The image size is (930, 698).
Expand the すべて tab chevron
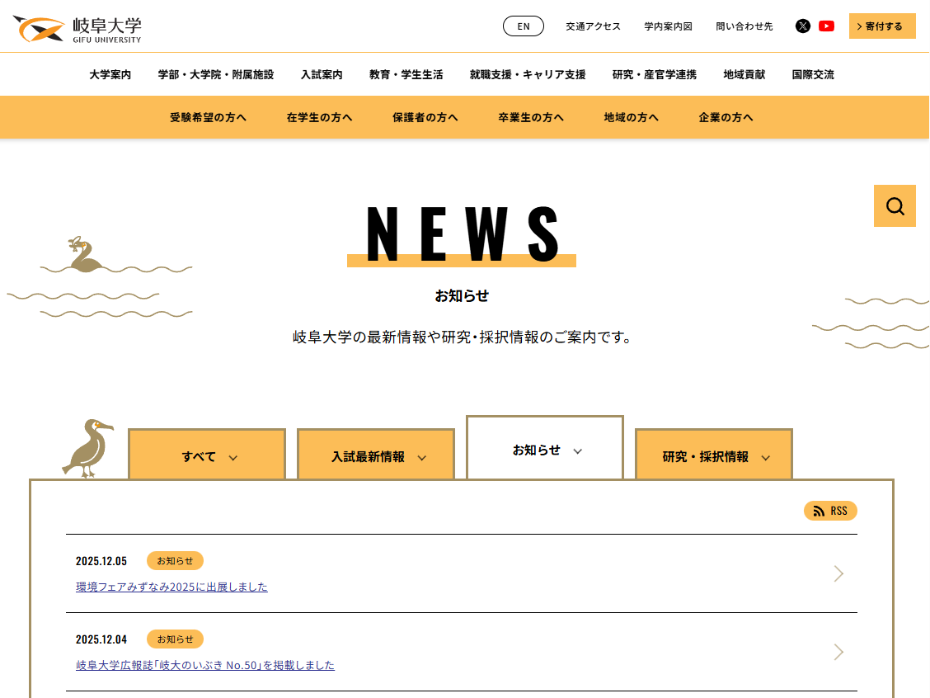233,458
